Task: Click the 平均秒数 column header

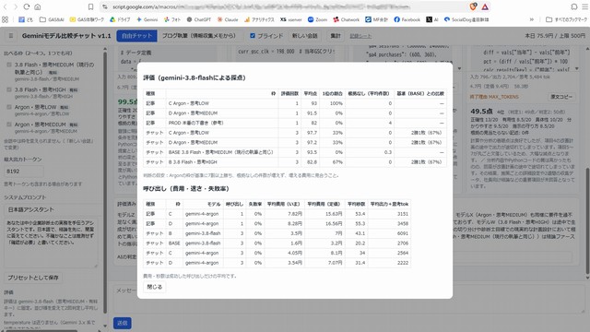Action: pyautogui.click(x=357, y=204)
